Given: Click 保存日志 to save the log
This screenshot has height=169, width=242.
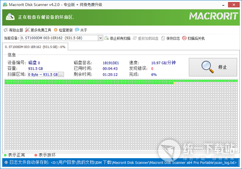Looking at the screenshot, I should (x=171, y=38).
